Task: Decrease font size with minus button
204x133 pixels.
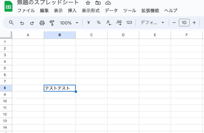Action: 174,23
